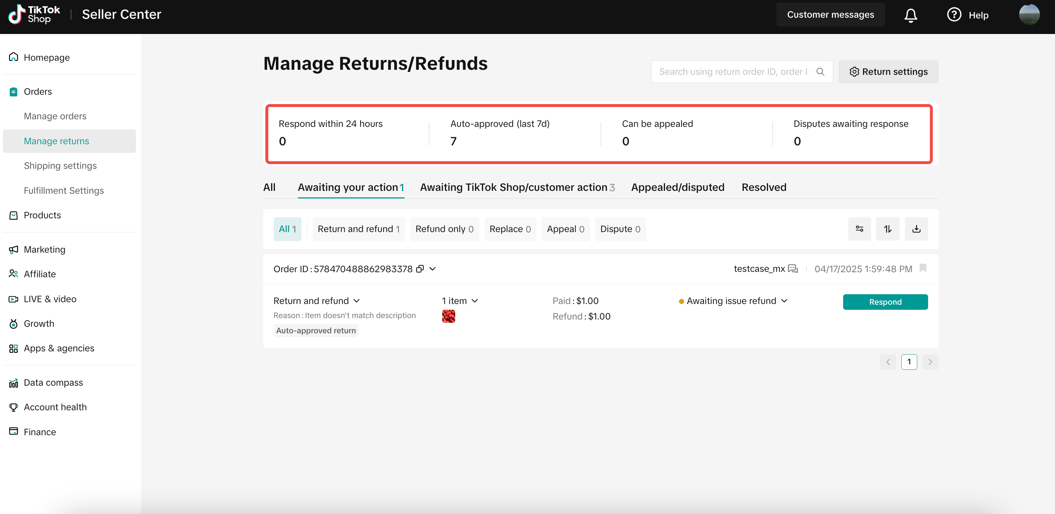Copy the Order ID with copy icon
The width and height of the screenshot is (1055, 514).
(x=420, y=269)
